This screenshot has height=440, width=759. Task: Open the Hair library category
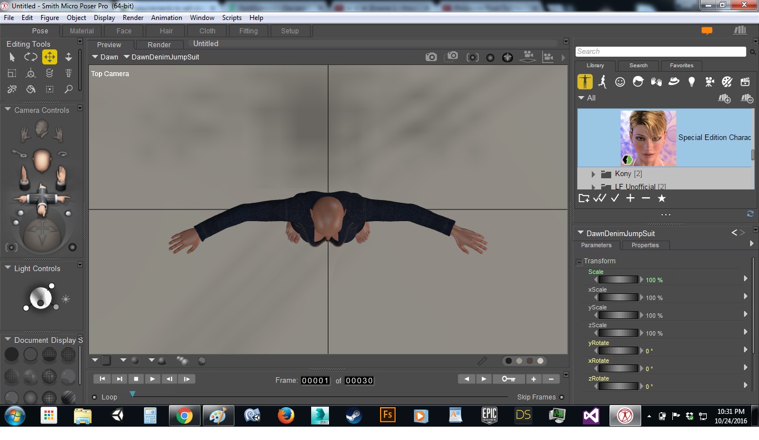pos(638,82)
